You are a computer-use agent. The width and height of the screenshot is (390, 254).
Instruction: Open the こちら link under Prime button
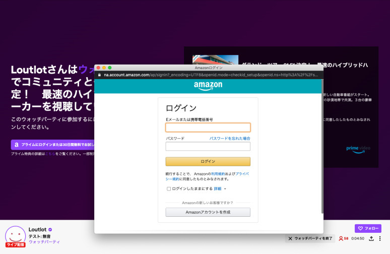[50, 154]
